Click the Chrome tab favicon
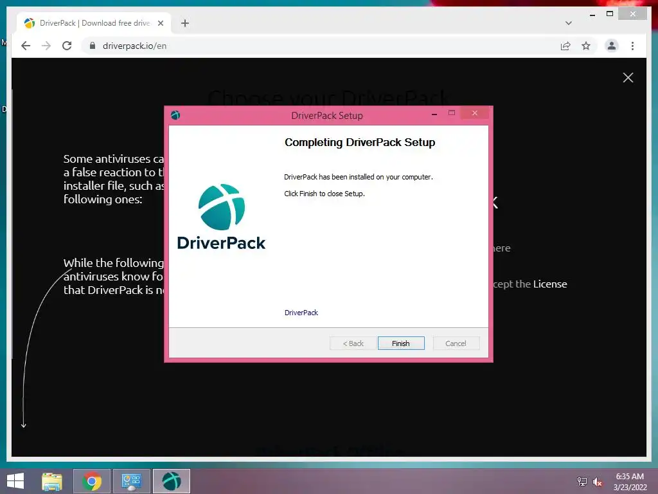This screenshot has height=494, width=658. tap(30, 23)
